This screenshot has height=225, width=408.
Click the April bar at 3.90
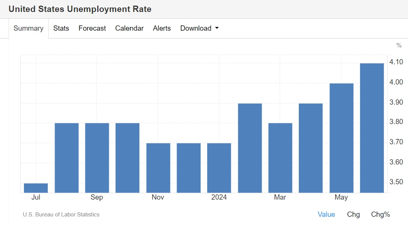311,148
